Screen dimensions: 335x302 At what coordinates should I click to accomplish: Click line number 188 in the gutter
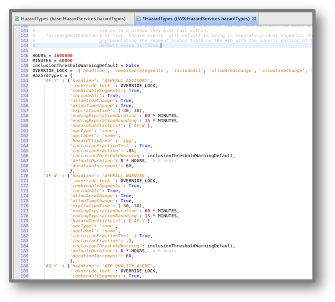[x=24, y=266]
